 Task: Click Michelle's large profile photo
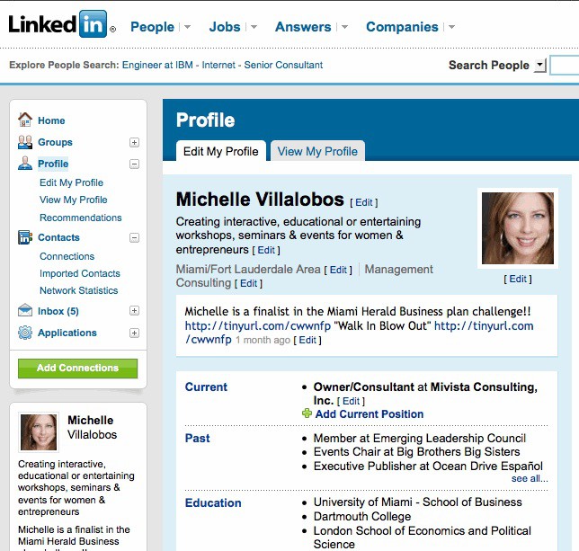[x=517, y=228]
